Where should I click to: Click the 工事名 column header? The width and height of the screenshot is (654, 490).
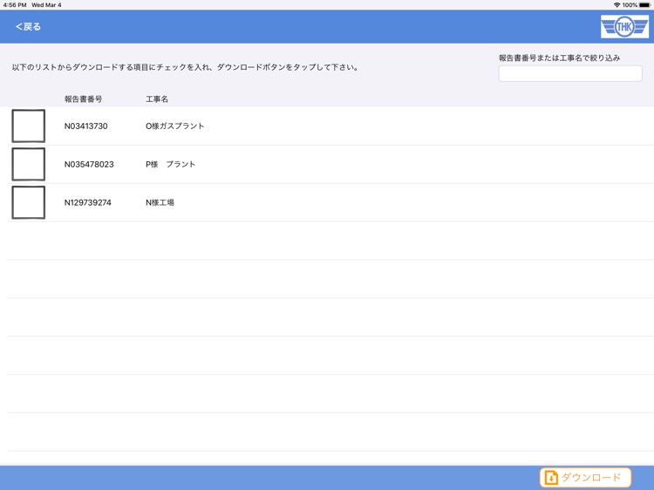157,99
